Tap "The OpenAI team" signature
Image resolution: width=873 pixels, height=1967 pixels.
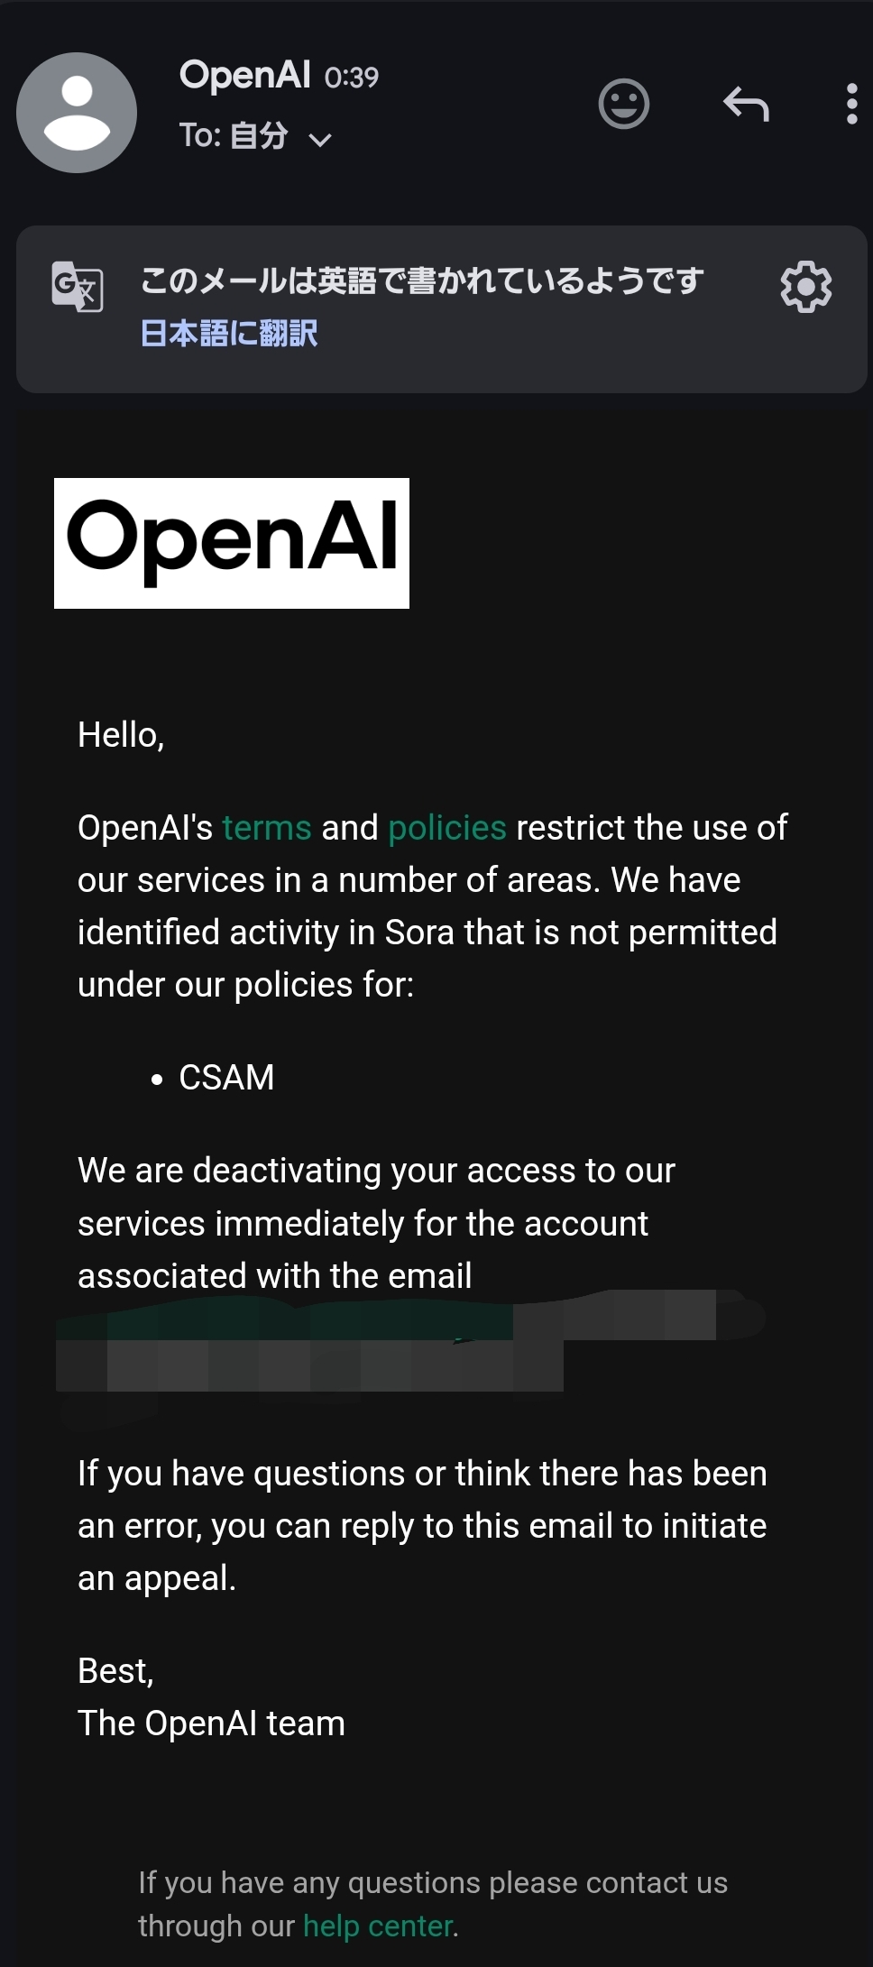click(x=211, y=1723)
